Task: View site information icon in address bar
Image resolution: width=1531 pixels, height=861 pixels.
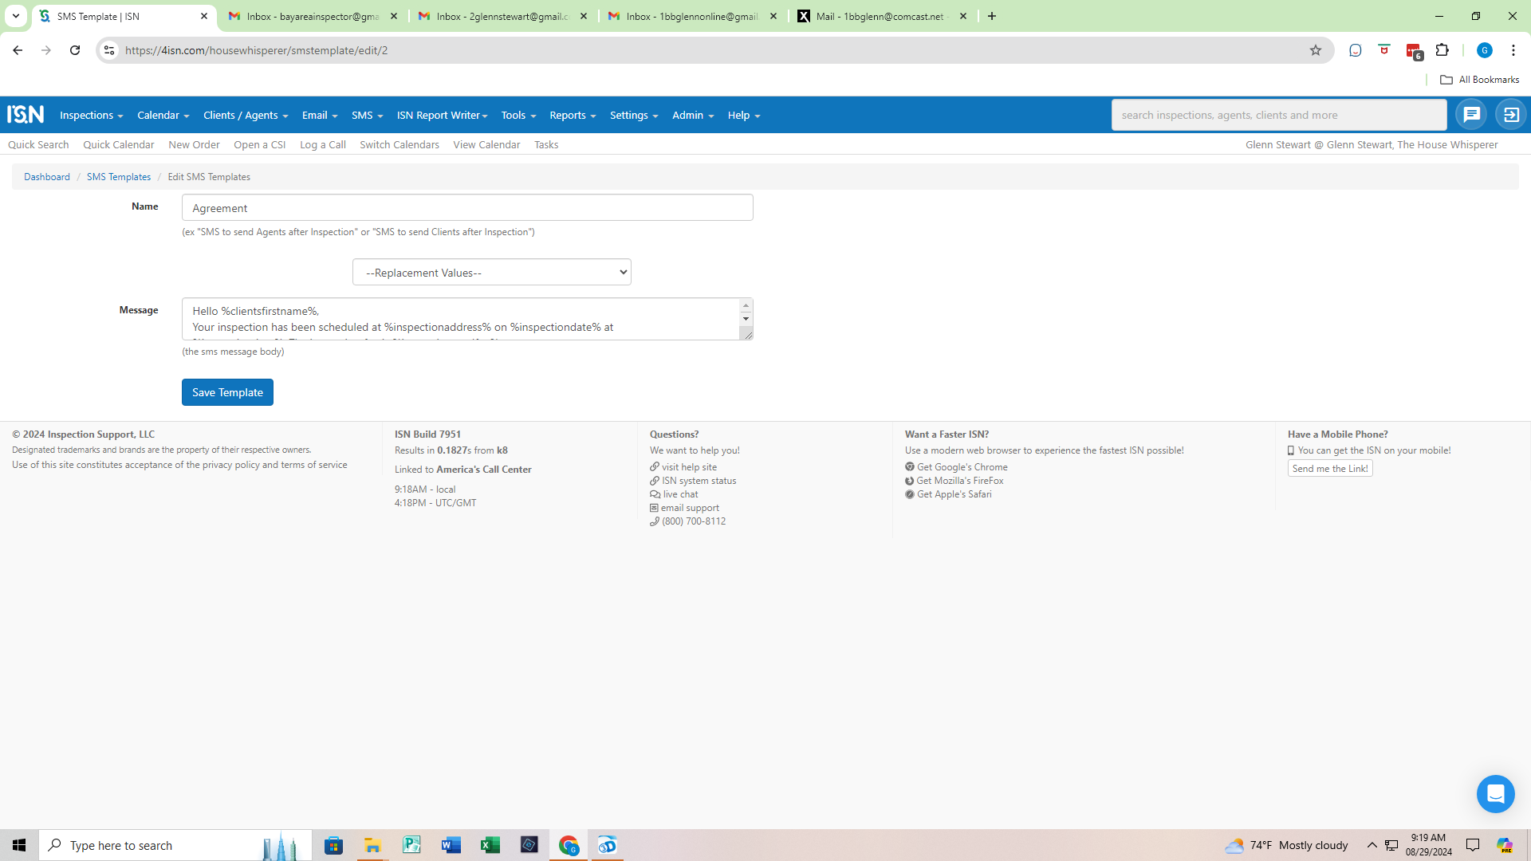Action: click(109, 50)
